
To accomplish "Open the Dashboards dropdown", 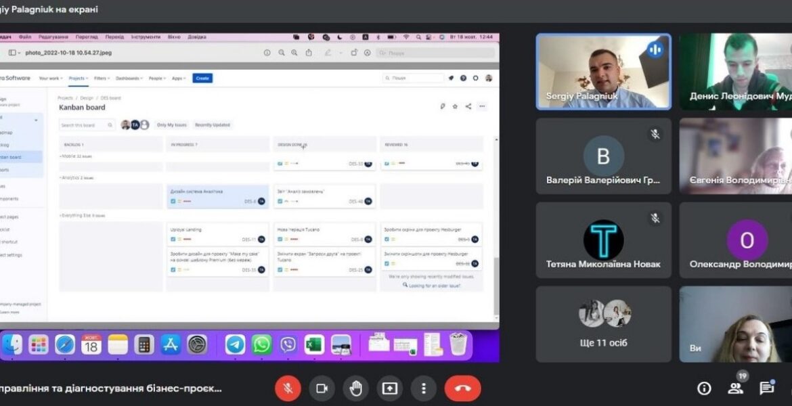I will click(129, 78).
